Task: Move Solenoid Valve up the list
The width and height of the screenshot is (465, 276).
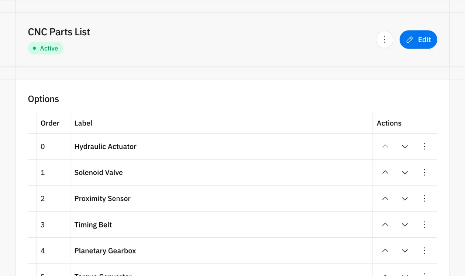Action: click(x=385, y=172)
